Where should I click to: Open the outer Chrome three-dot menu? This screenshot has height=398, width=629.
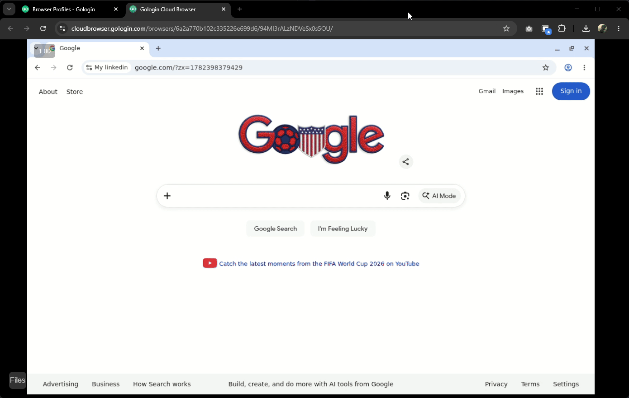[x=619, y=28]
